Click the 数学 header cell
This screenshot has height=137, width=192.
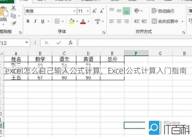tap(40, 59)
